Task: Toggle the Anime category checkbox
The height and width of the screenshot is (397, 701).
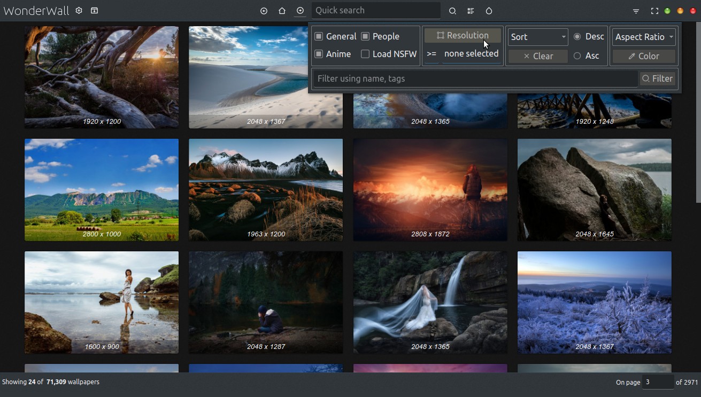Action: point(319,54)
